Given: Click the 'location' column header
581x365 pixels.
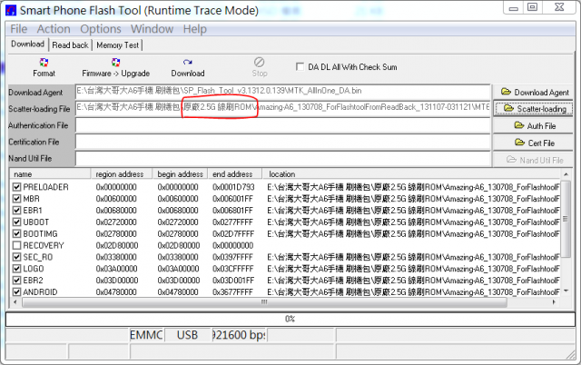Looking at the screenshot, I should [412, 173].
